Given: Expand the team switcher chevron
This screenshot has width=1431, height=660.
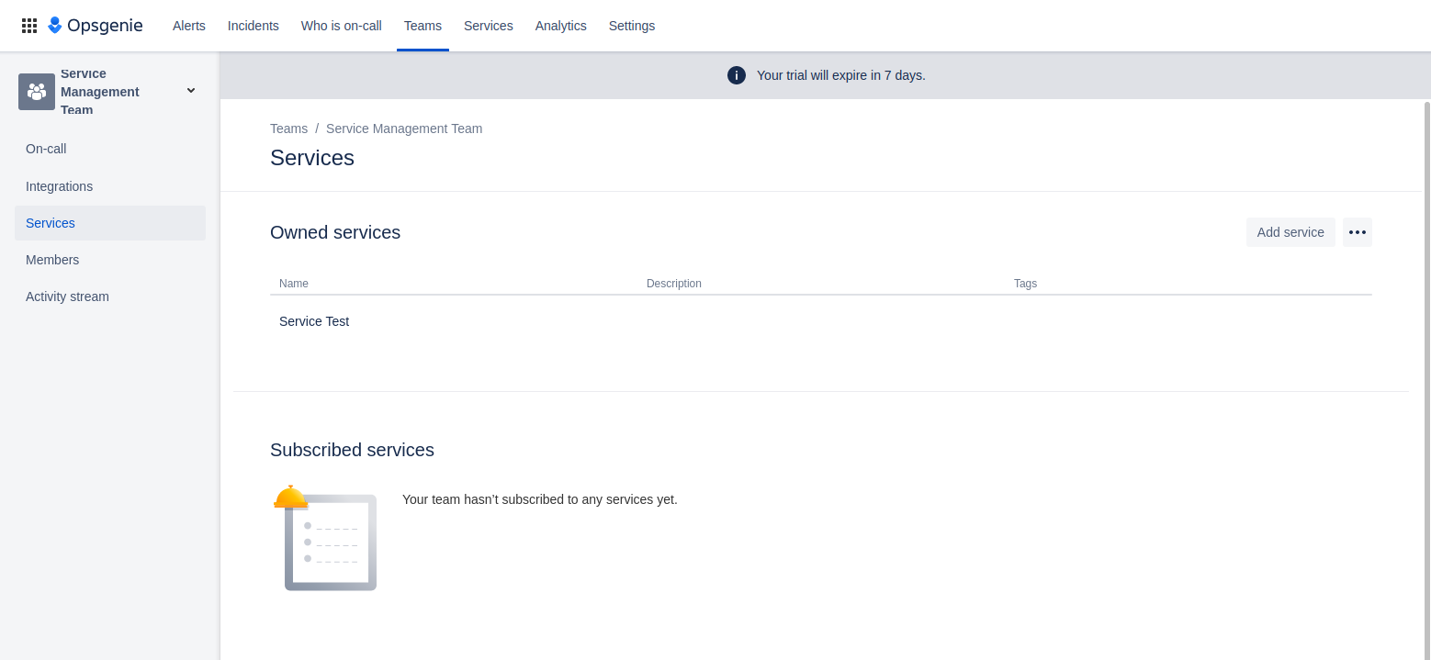Looking at the screenshot, I should pyautogui.click(x=191, y=90).
